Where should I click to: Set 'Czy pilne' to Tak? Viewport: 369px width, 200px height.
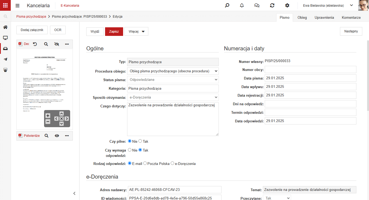140,141
